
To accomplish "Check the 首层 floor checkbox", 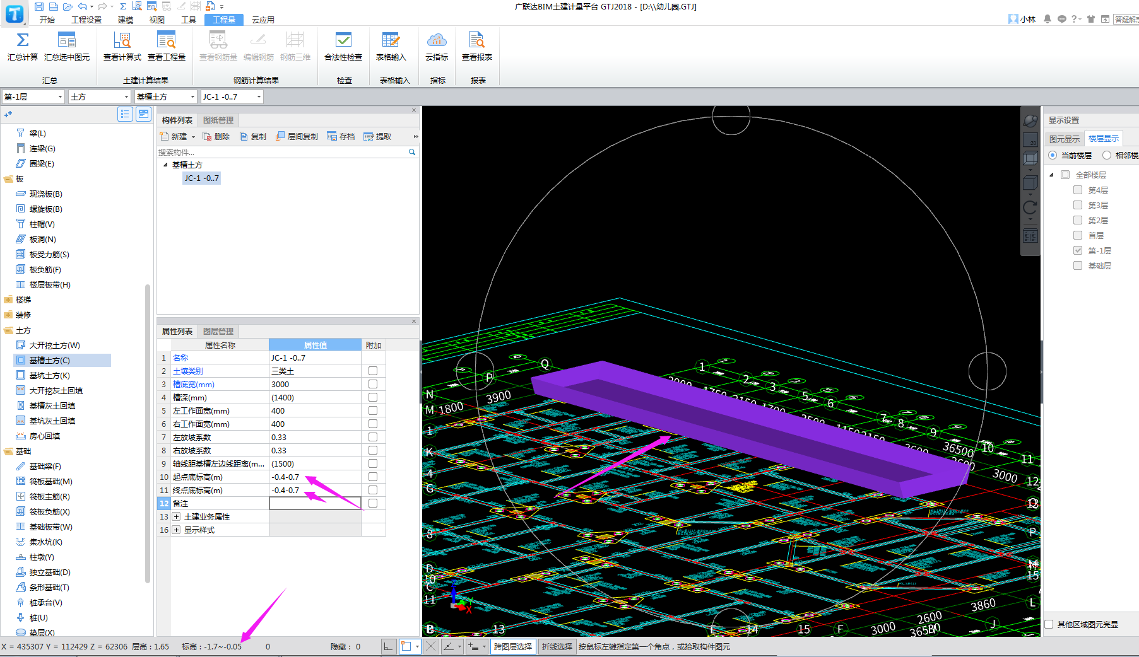I will point(1078,235).
